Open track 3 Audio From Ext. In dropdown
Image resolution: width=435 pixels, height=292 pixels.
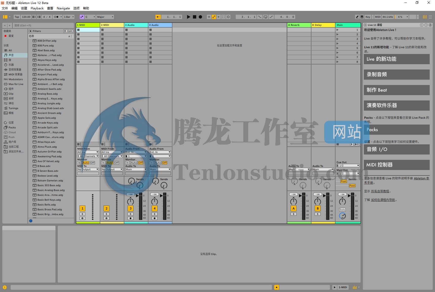136,152
